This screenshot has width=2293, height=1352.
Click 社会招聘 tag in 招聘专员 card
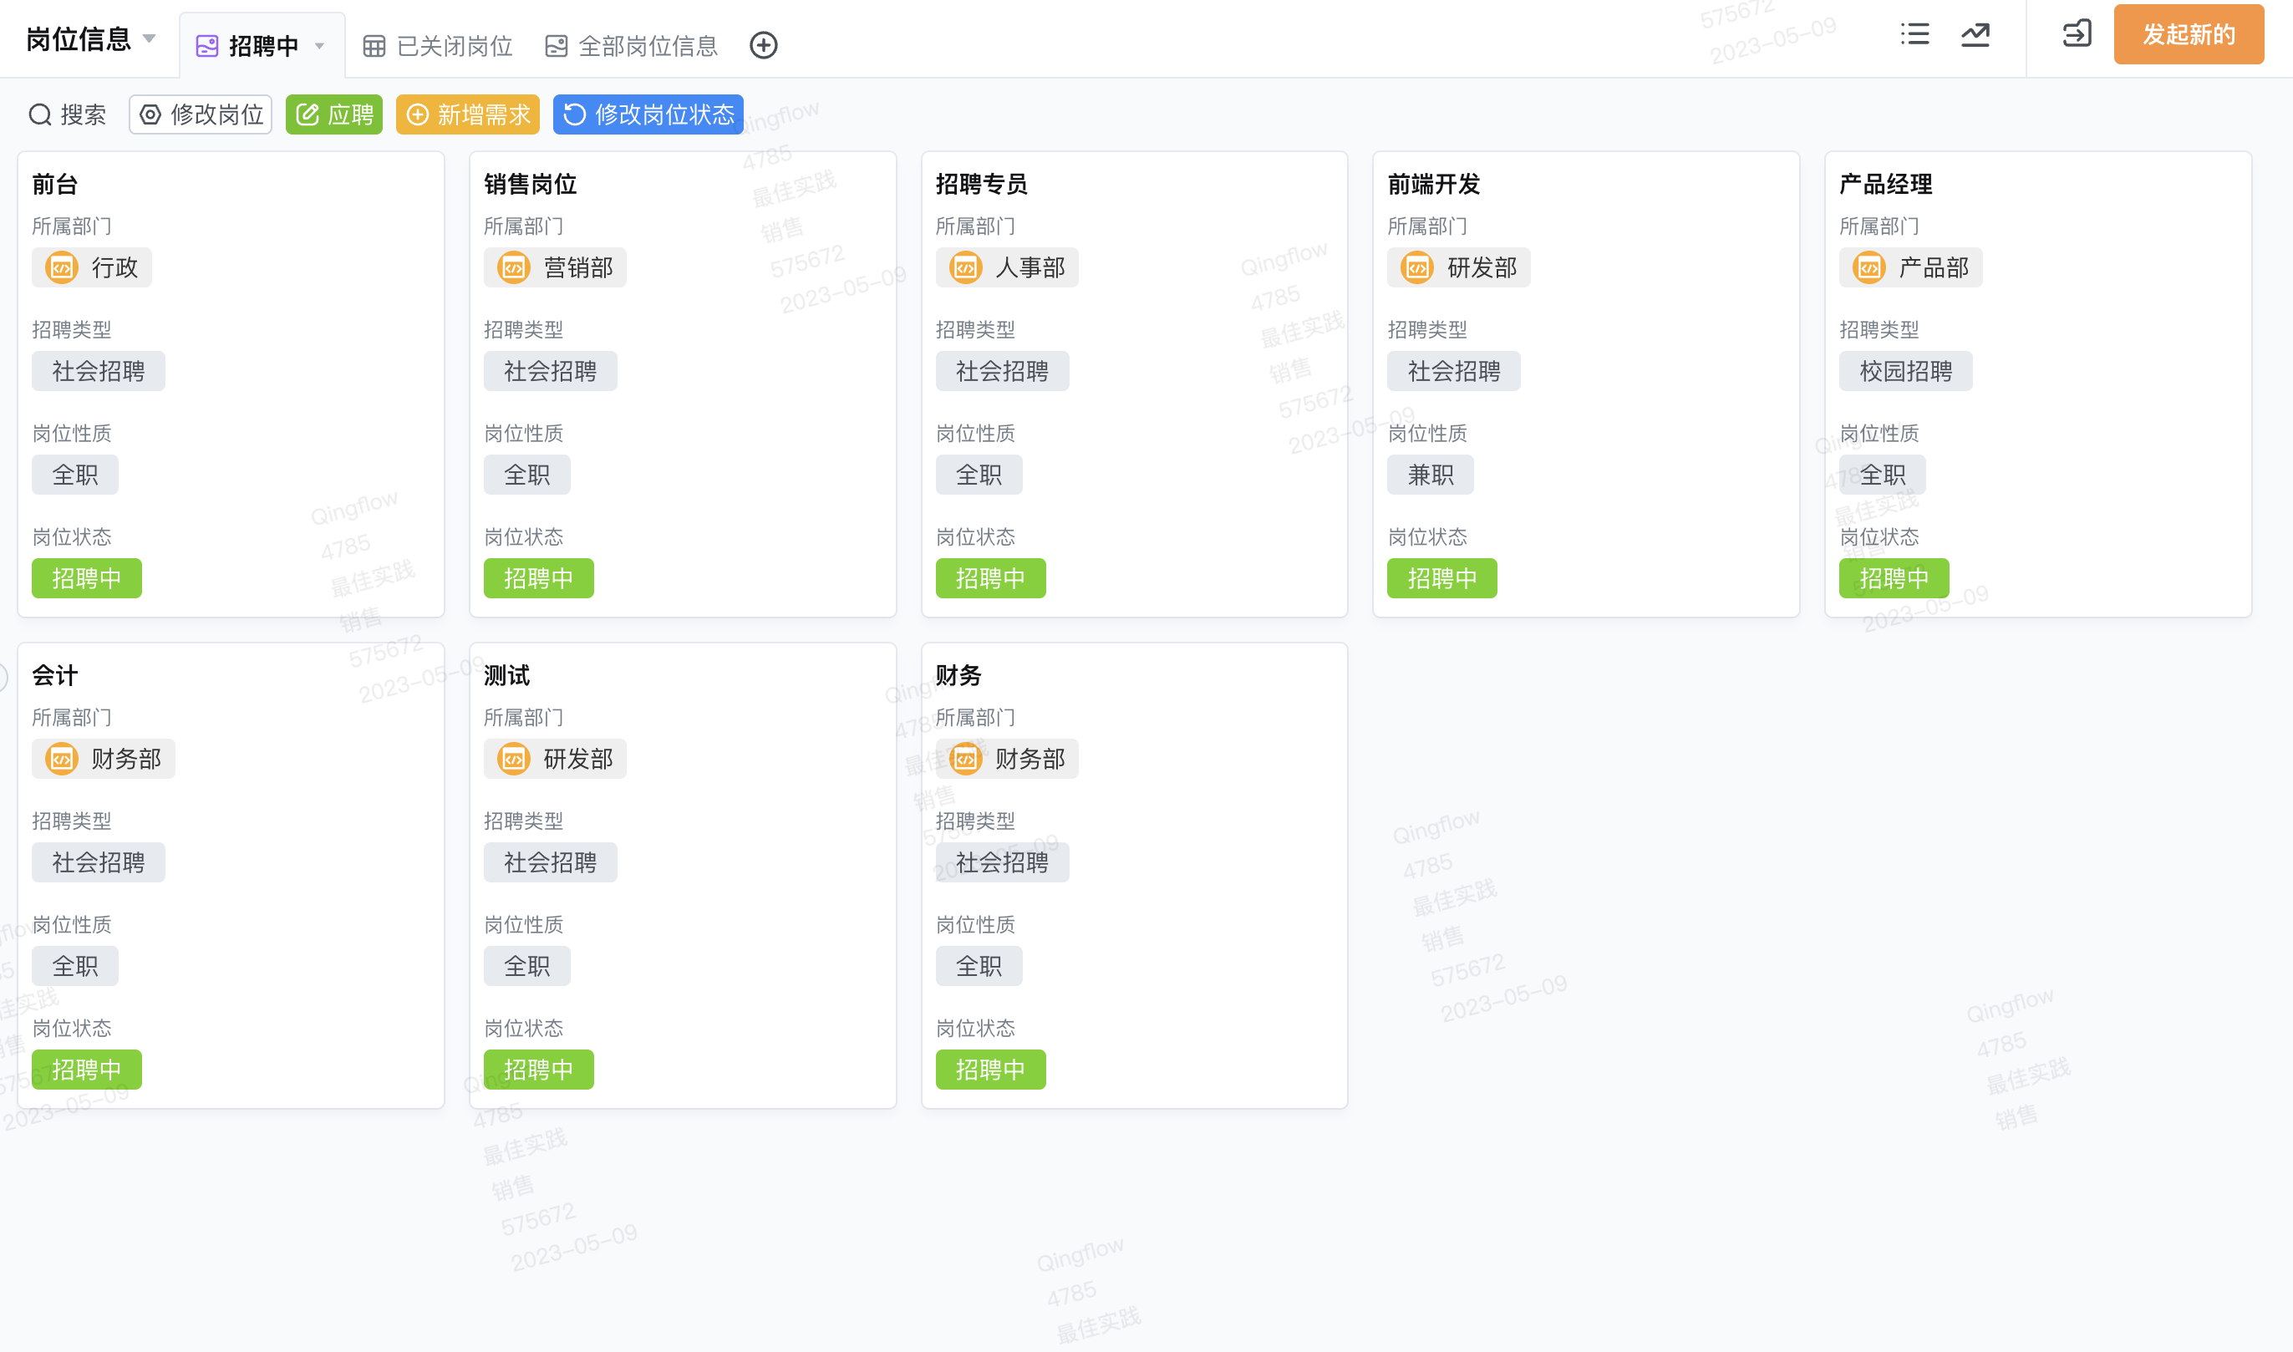[1002, 372]
